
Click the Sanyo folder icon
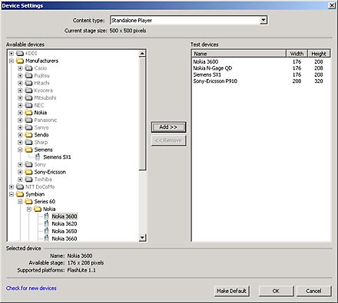point(29,127)
